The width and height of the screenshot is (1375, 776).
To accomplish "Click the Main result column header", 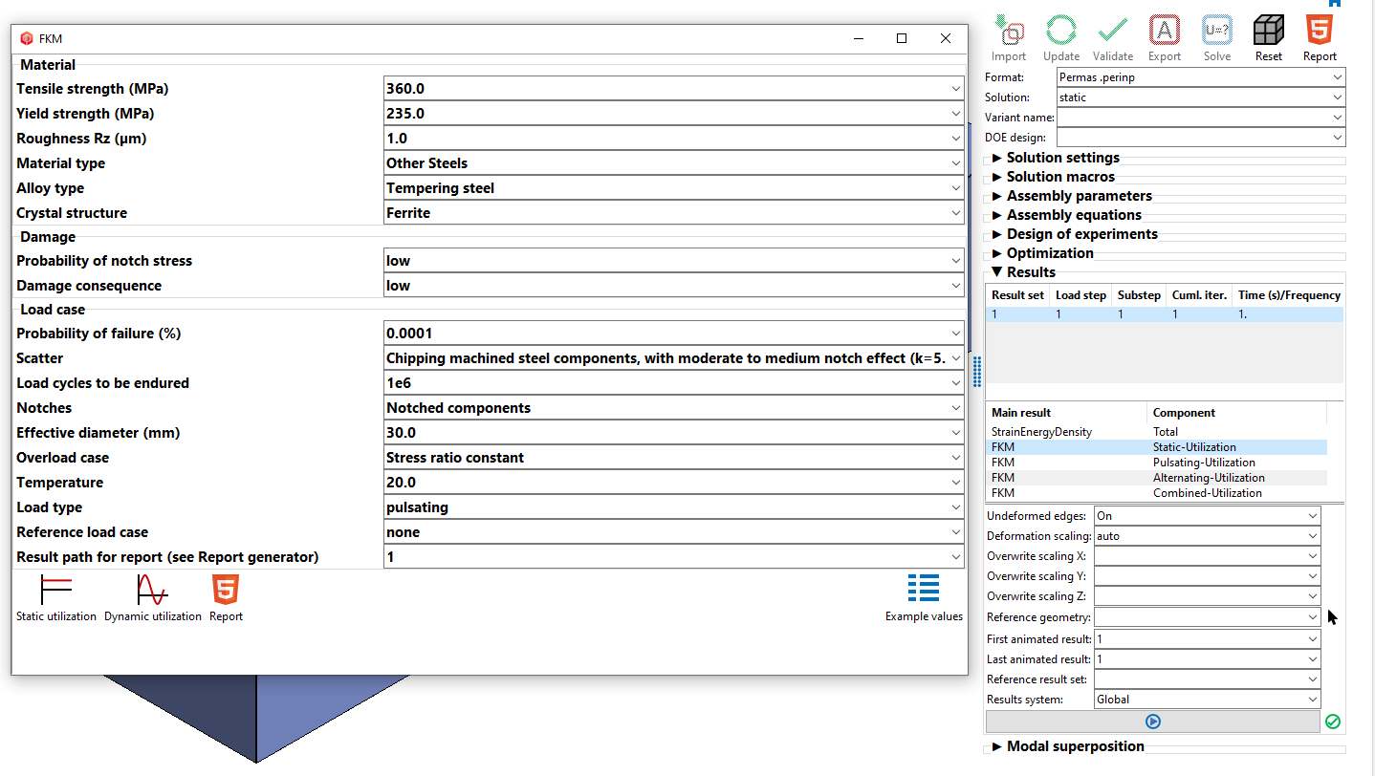I will point(1066,413).
